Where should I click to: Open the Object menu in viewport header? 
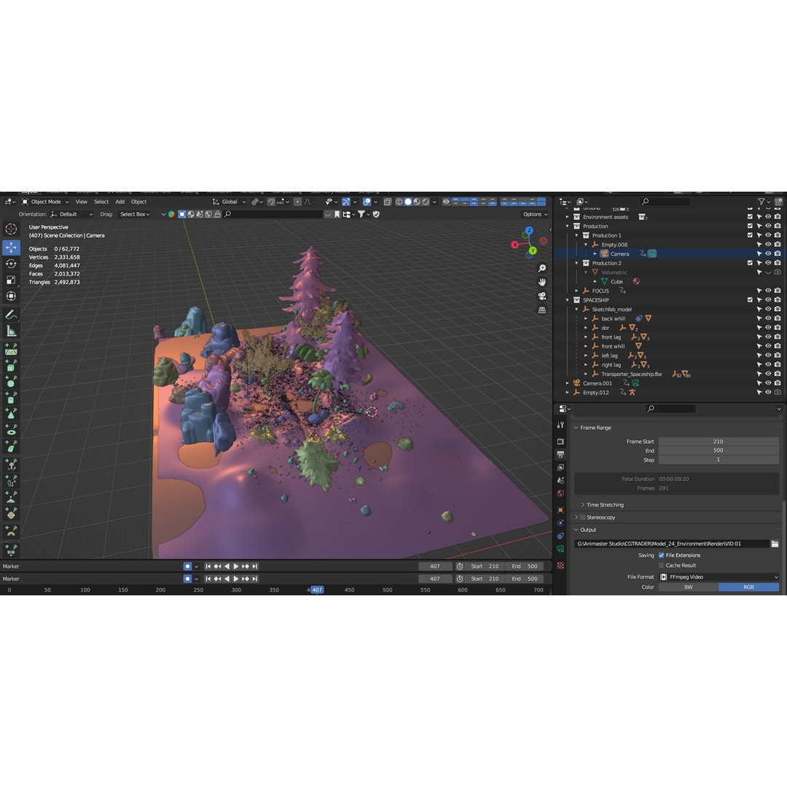[138, 202]
